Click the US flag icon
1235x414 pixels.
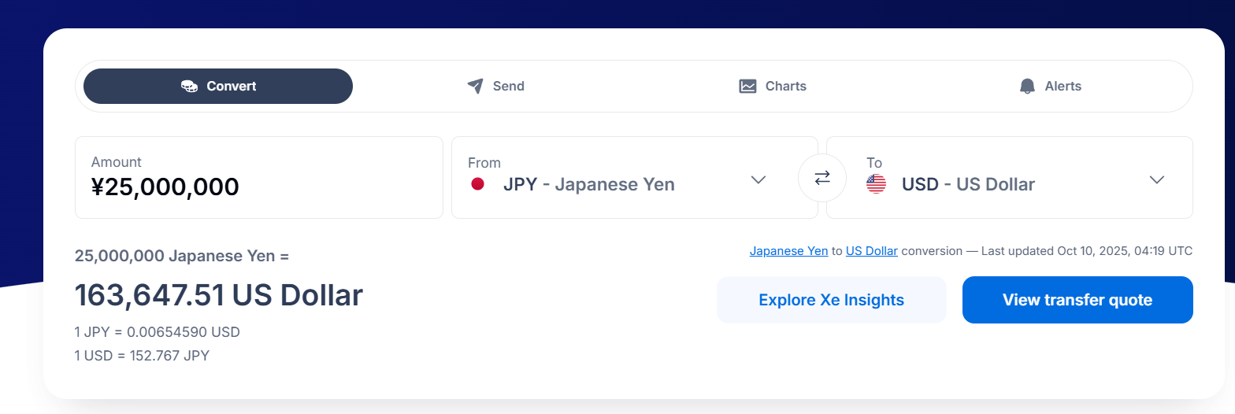876,184
